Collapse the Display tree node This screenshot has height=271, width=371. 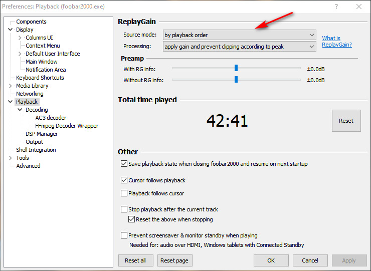(11, 30)
